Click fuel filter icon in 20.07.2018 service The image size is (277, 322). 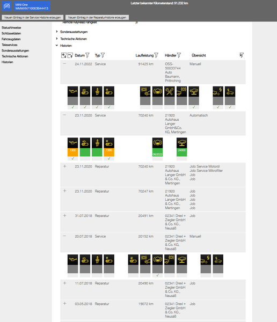tap(133, 260)
